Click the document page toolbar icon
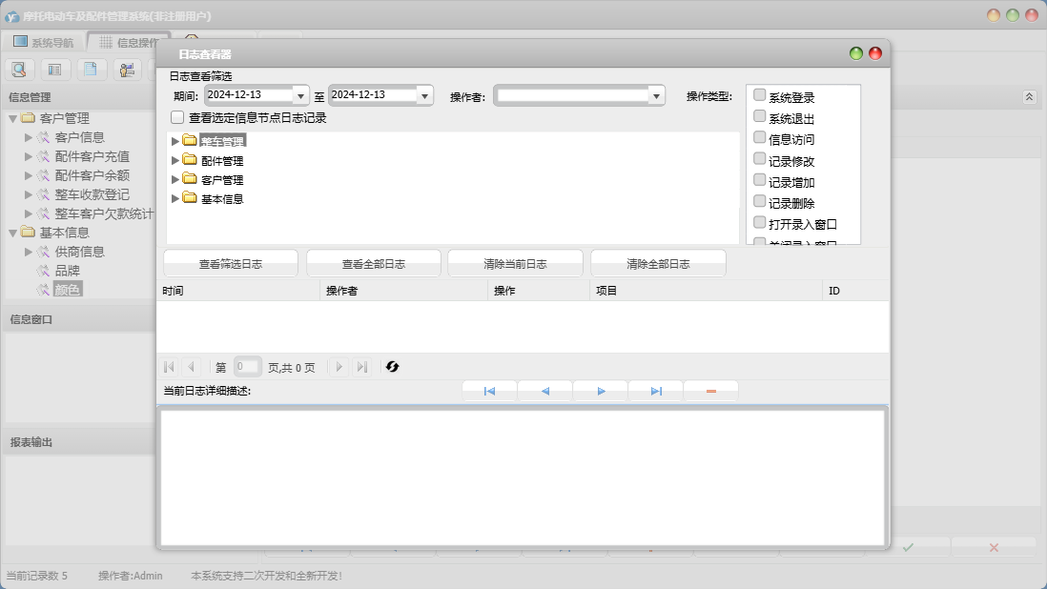Image resolution: width=1047 pixels, height=589 pixels. pos(91,69)
